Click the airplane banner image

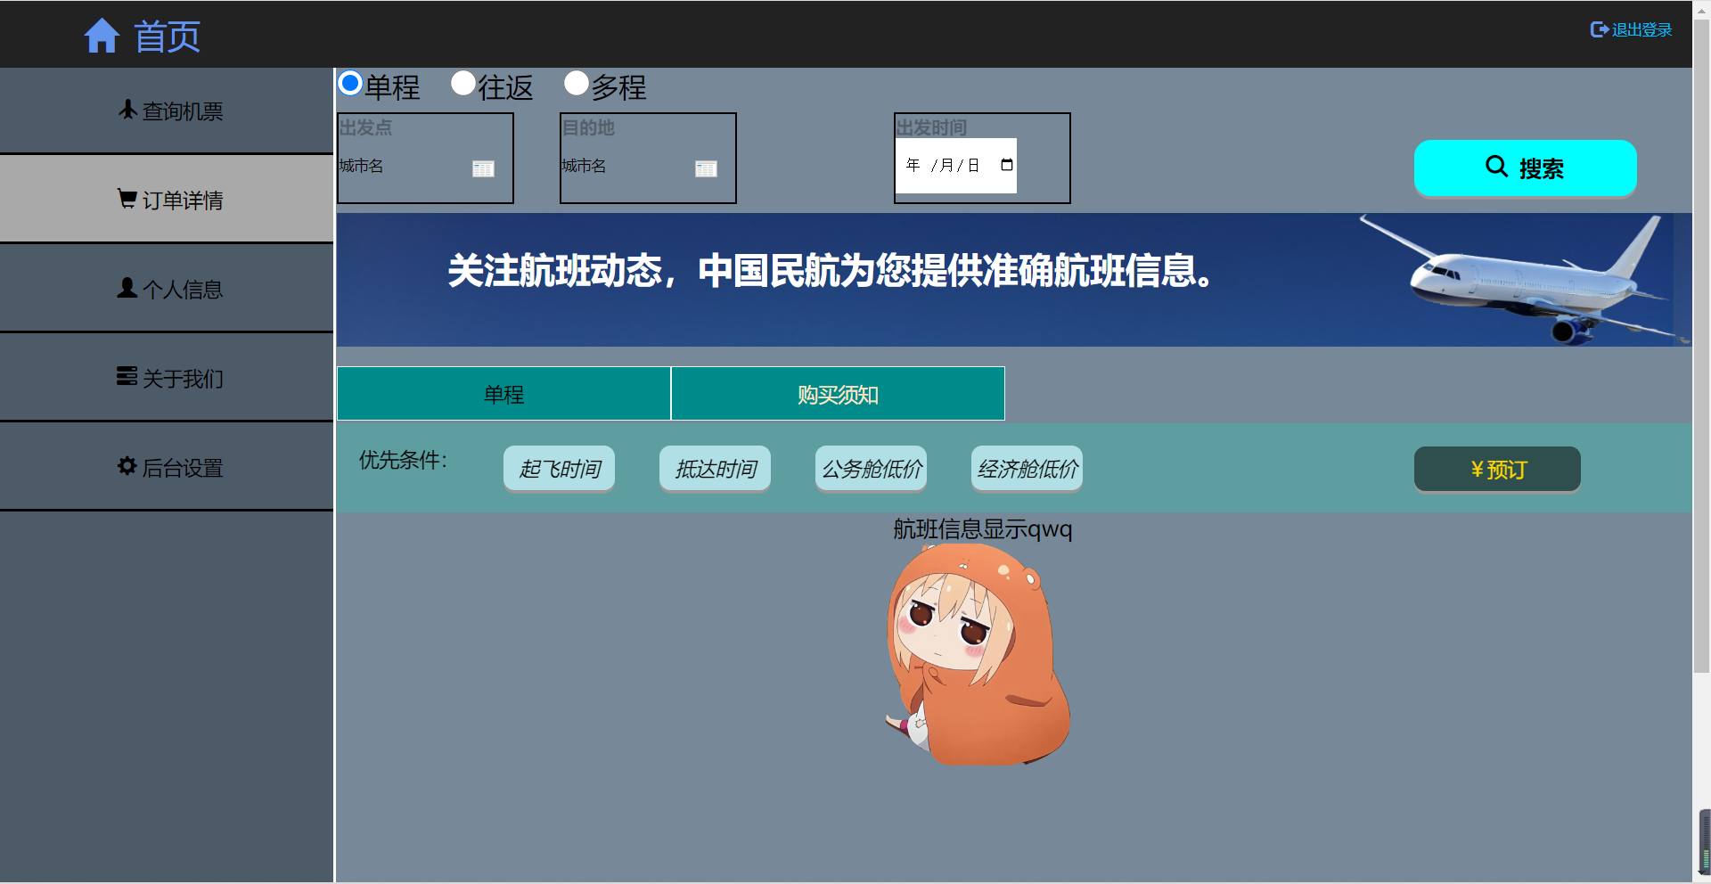(x=1013, y=280)
